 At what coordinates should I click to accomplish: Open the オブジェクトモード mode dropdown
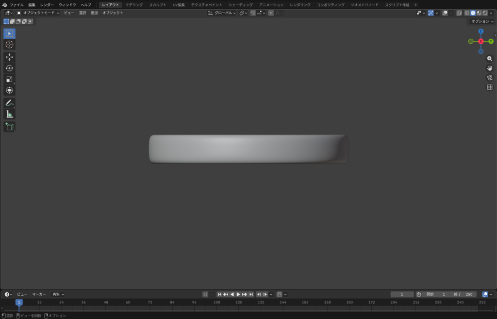coord(38,13)
